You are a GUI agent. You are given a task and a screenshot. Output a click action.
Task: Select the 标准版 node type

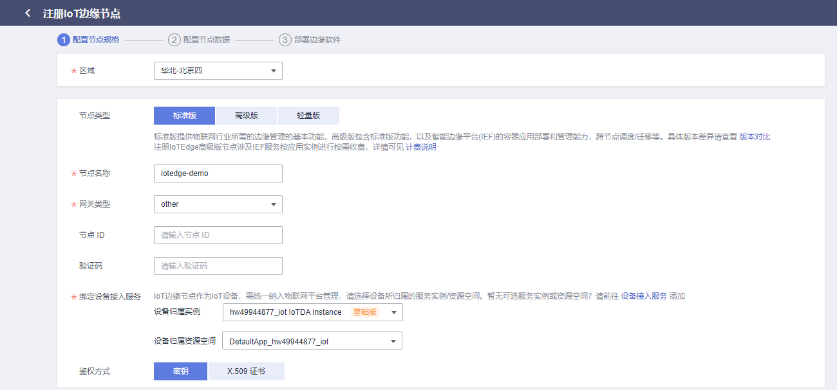pyautogui.click(x=184, y=115)
